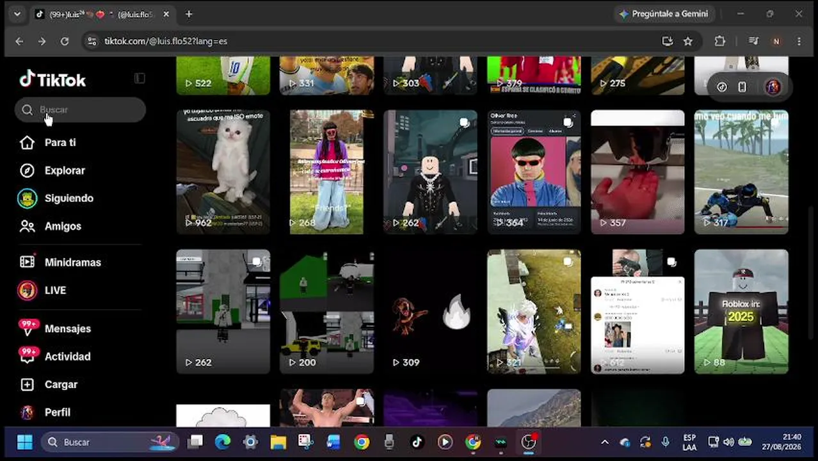Open the tab search dropdown arrow

click(x=17, y=13)
